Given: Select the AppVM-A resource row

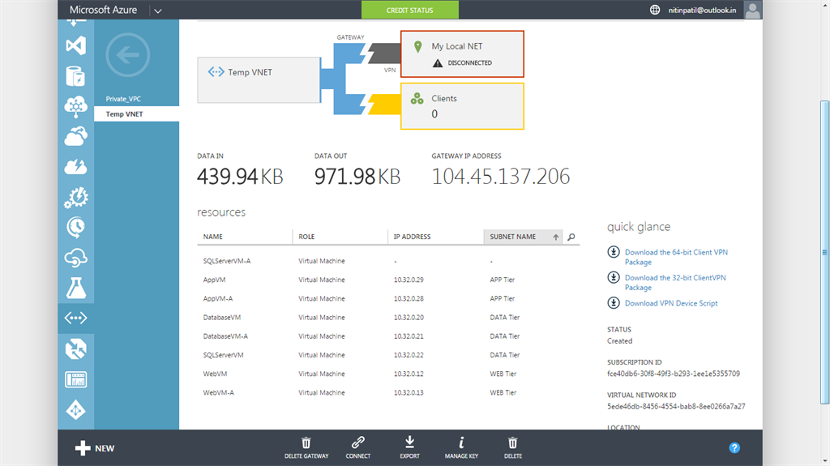Looking at the screenshot, I should click(388, 299).
